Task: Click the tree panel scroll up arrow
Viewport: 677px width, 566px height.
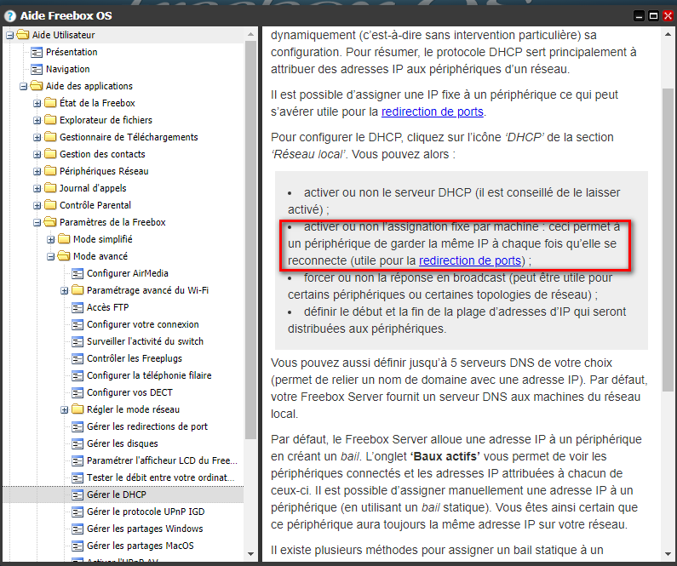Action: point(250,34)
